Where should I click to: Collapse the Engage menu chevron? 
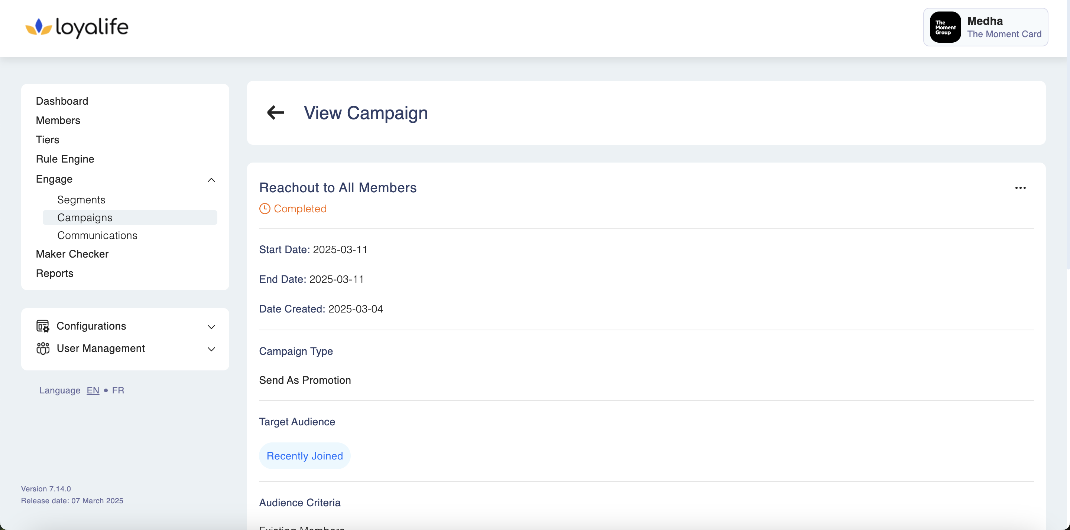pos(211,180)
